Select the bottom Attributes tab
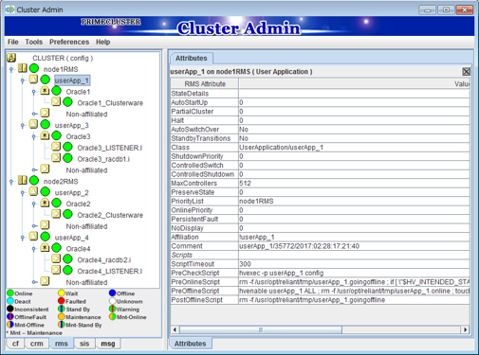This screenshot has width=479, height=355. point(191,344)
